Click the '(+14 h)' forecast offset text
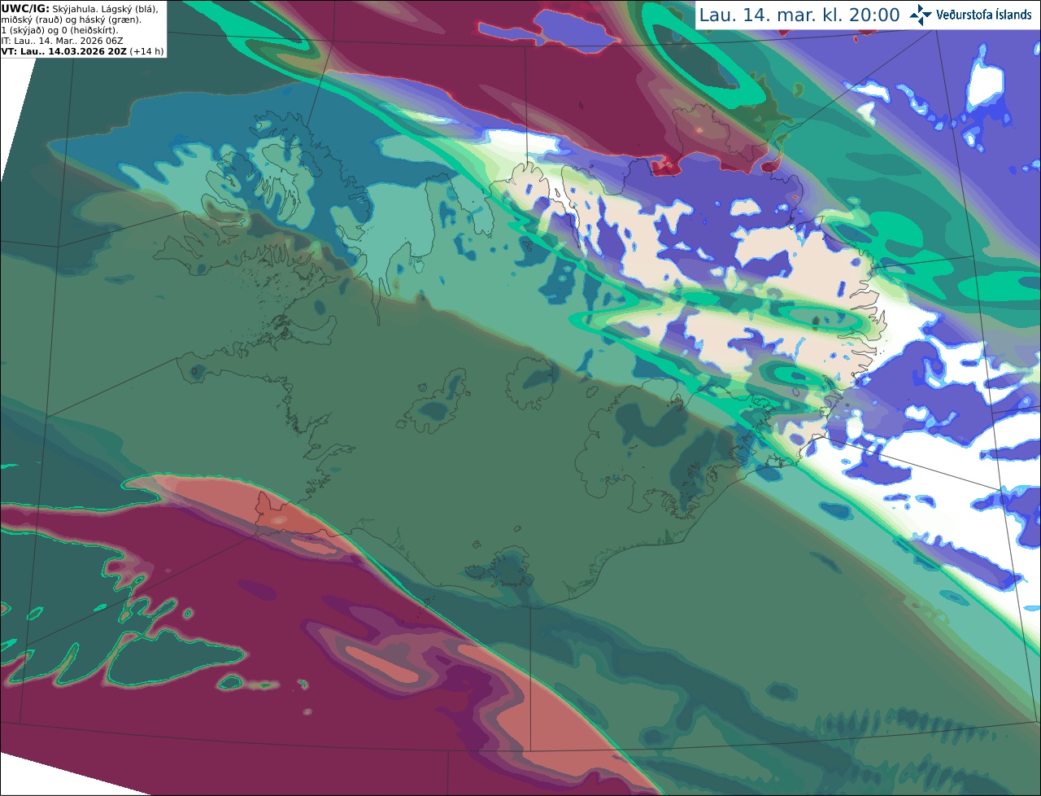 pos(146,51)
